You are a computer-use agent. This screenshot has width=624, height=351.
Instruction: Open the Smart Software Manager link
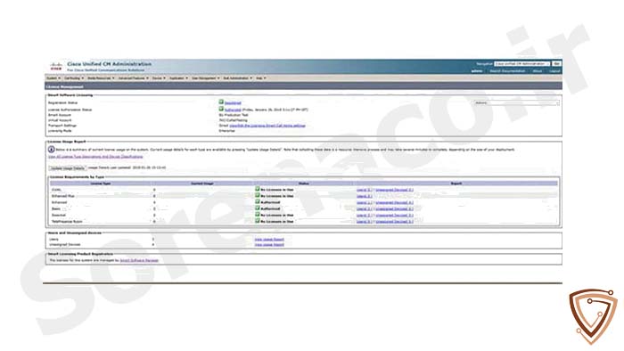(x=139, y=260)
